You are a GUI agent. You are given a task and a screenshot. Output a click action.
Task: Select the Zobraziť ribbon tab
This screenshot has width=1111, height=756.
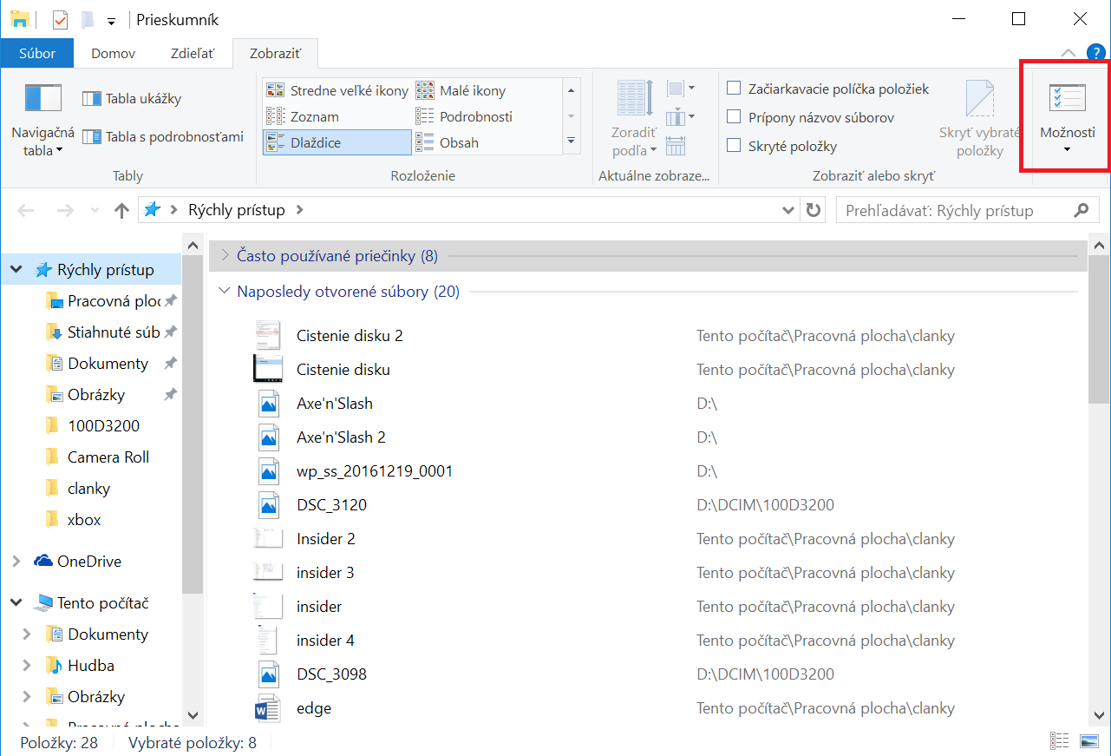pos(275,53)
